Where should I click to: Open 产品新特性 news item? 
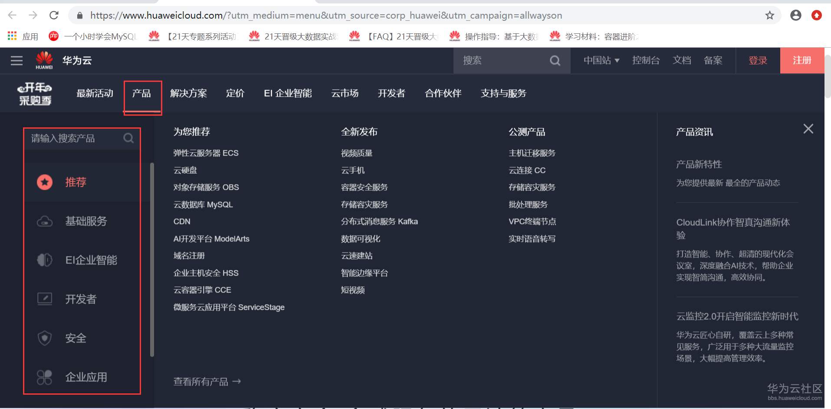click(699, 164)
